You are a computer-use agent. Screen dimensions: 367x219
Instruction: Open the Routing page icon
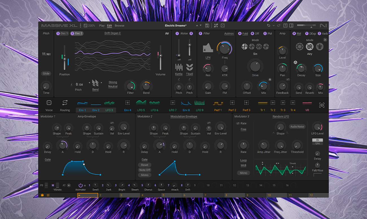click(65, 103)
